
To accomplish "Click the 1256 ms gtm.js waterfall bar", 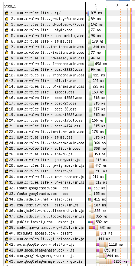I will coord(104,261).
